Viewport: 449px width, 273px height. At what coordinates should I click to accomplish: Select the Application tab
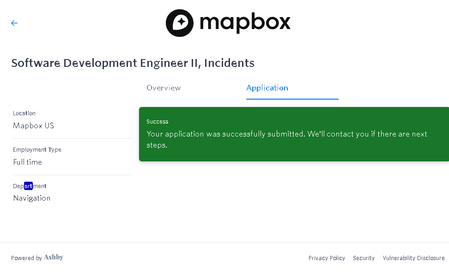tap(267, 88)
